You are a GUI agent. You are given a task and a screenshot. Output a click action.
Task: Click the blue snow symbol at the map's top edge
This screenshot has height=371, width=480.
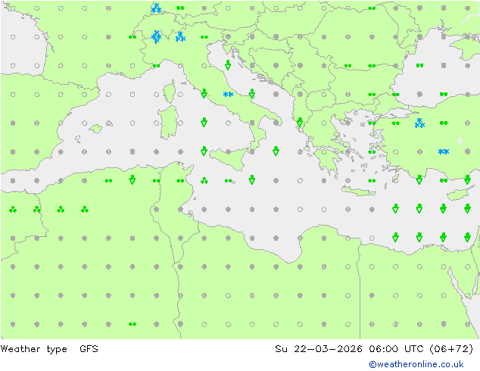pyautogui.click(x=157, y=8)
